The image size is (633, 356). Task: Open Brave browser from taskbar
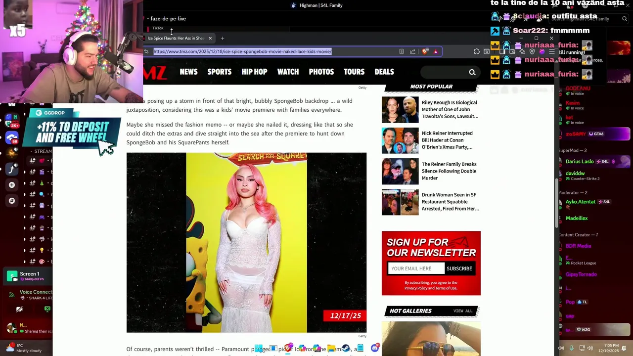[x=288, y=348]
